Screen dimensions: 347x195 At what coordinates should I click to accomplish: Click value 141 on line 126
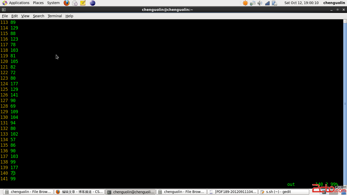(14, 95)
